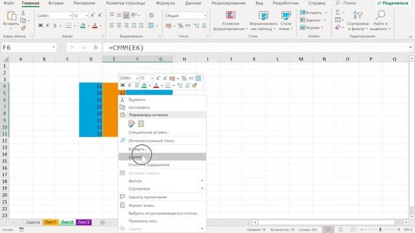The height and width of the screenshot is (233, 415).
Task: Click the Поиск search box
Action: pos(346,3)
